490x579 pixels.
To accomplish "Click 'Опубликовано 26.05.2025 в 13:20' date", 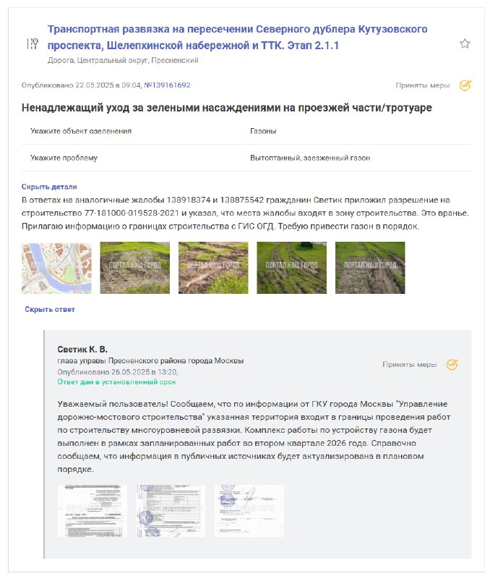I will click(118, 372).
